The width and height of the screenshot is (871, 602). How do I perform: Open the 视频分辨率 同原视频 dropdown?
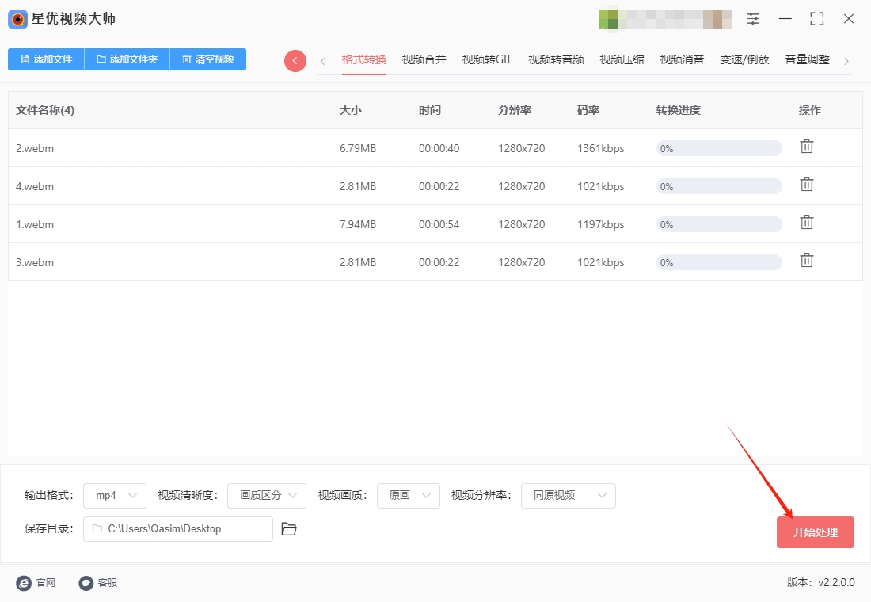[569, 496]
